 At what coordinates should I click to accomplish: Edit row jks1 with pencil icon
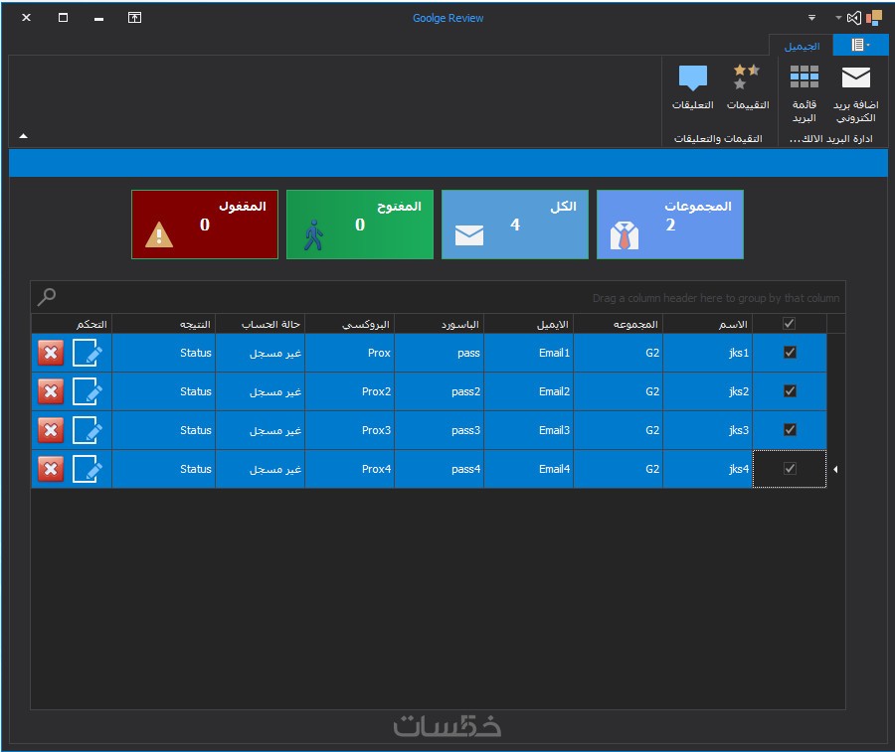pos(88,353)
